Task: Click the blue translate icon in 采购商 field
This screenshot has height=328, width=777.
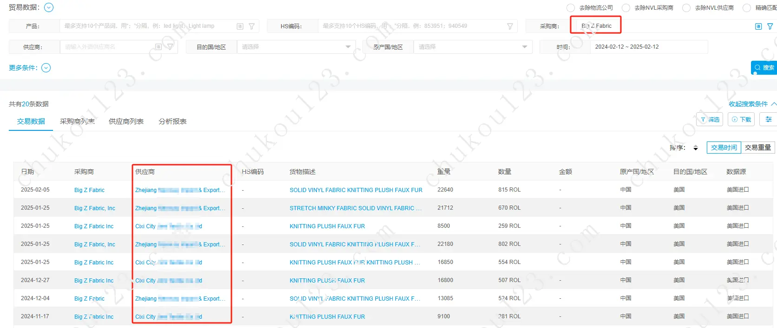Action: pyautogui.click(x=758, y=26)
